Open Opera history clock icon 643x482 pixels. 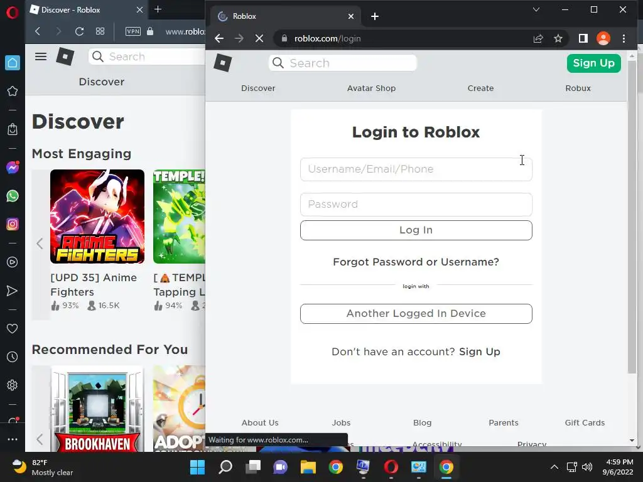pos(13,357)
